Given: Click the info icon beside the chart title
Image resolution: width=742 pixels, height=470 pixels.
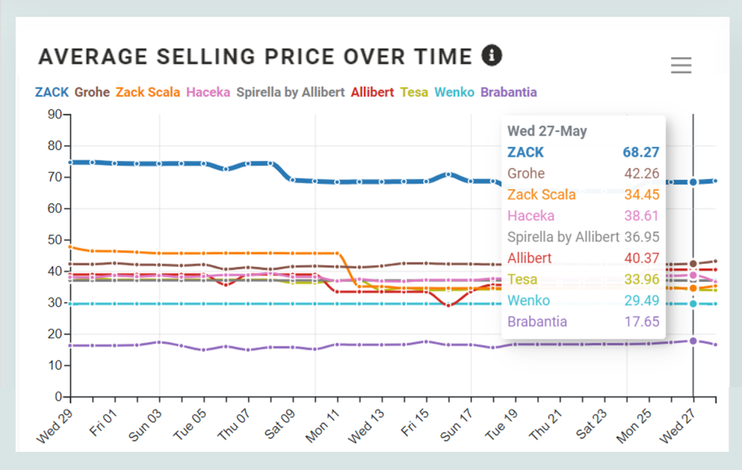Looking at the screenshot, I should 492,55.
